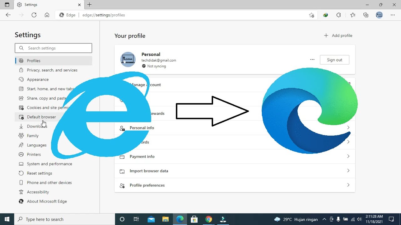The image size is (401, 225).
Task: Go to the Home page icon
Action: (x=47, y=15)
